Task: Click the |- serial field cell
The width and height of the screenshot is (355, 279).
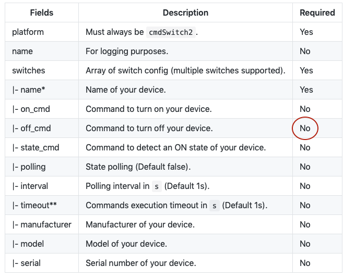Action: [x=26, y=263]
